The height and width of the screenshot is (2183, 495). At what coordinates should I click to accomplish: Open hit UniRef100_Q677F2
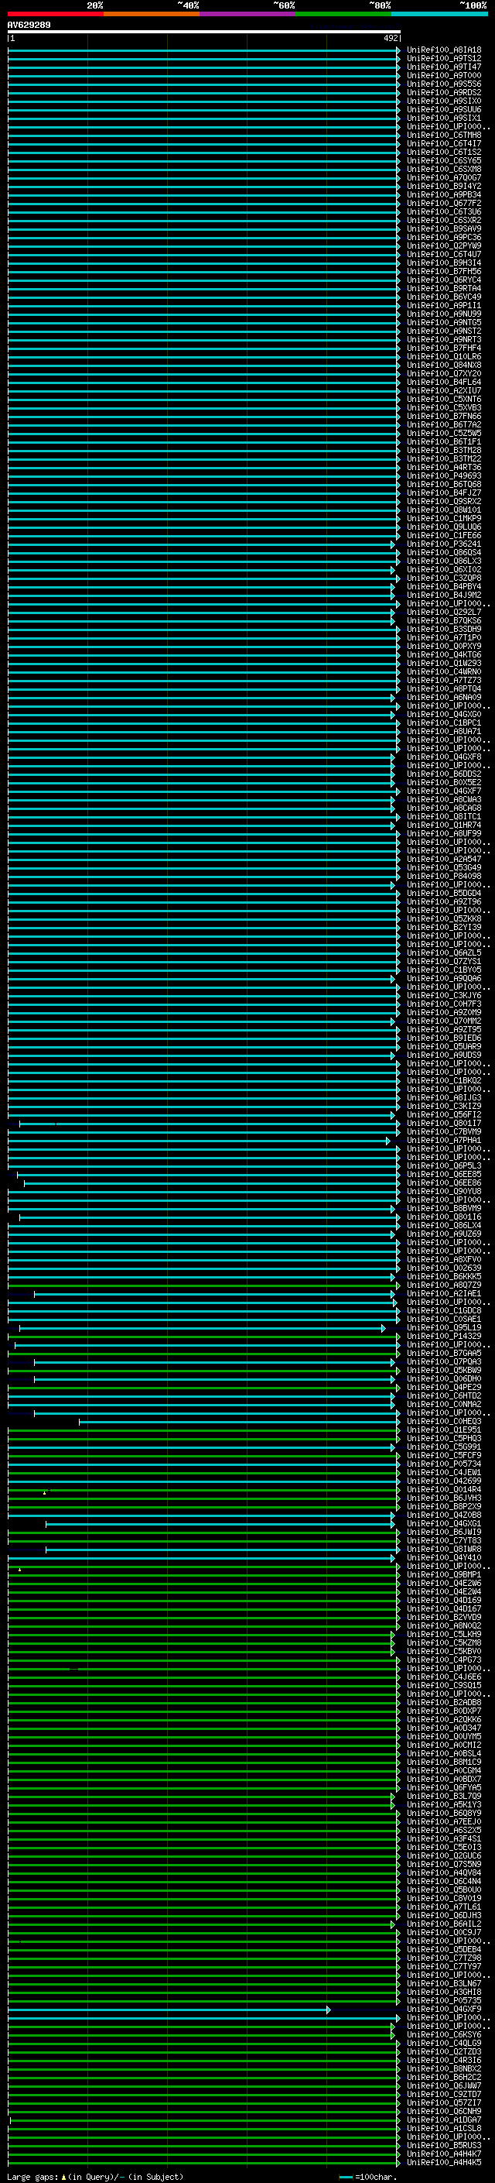[444, 204]
